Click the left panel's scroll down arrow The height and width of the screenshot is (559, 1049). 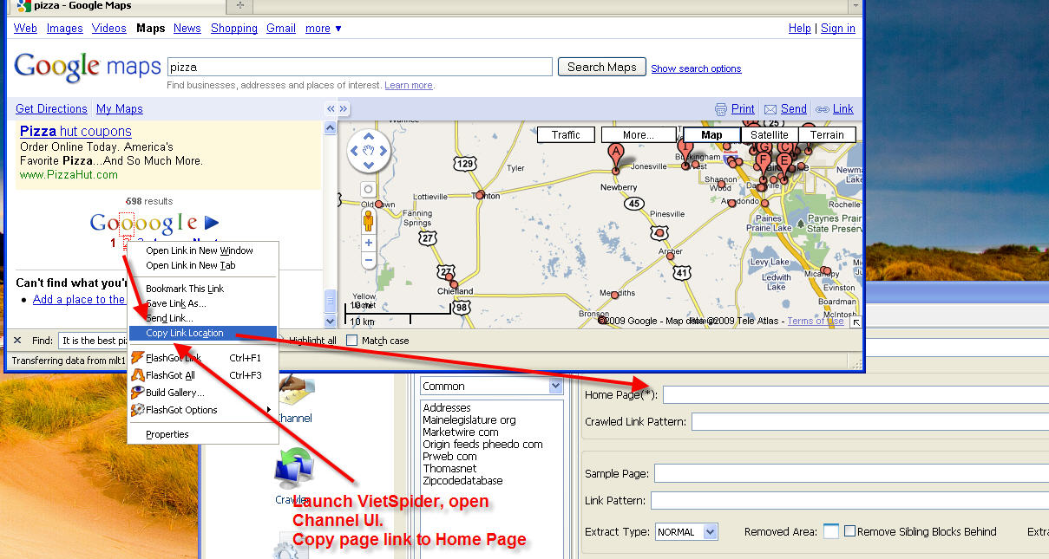coord(330,321)
